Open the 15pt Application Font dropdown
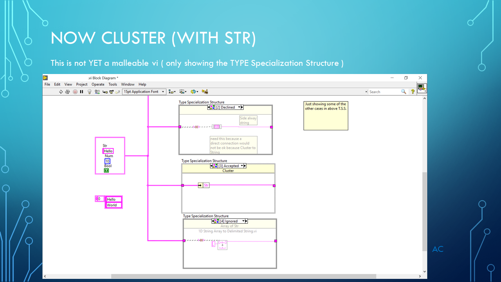 pyautogui.click(x=144, y=92)
